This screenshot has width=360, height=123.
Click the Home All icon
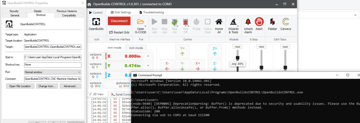click(219, 22)
